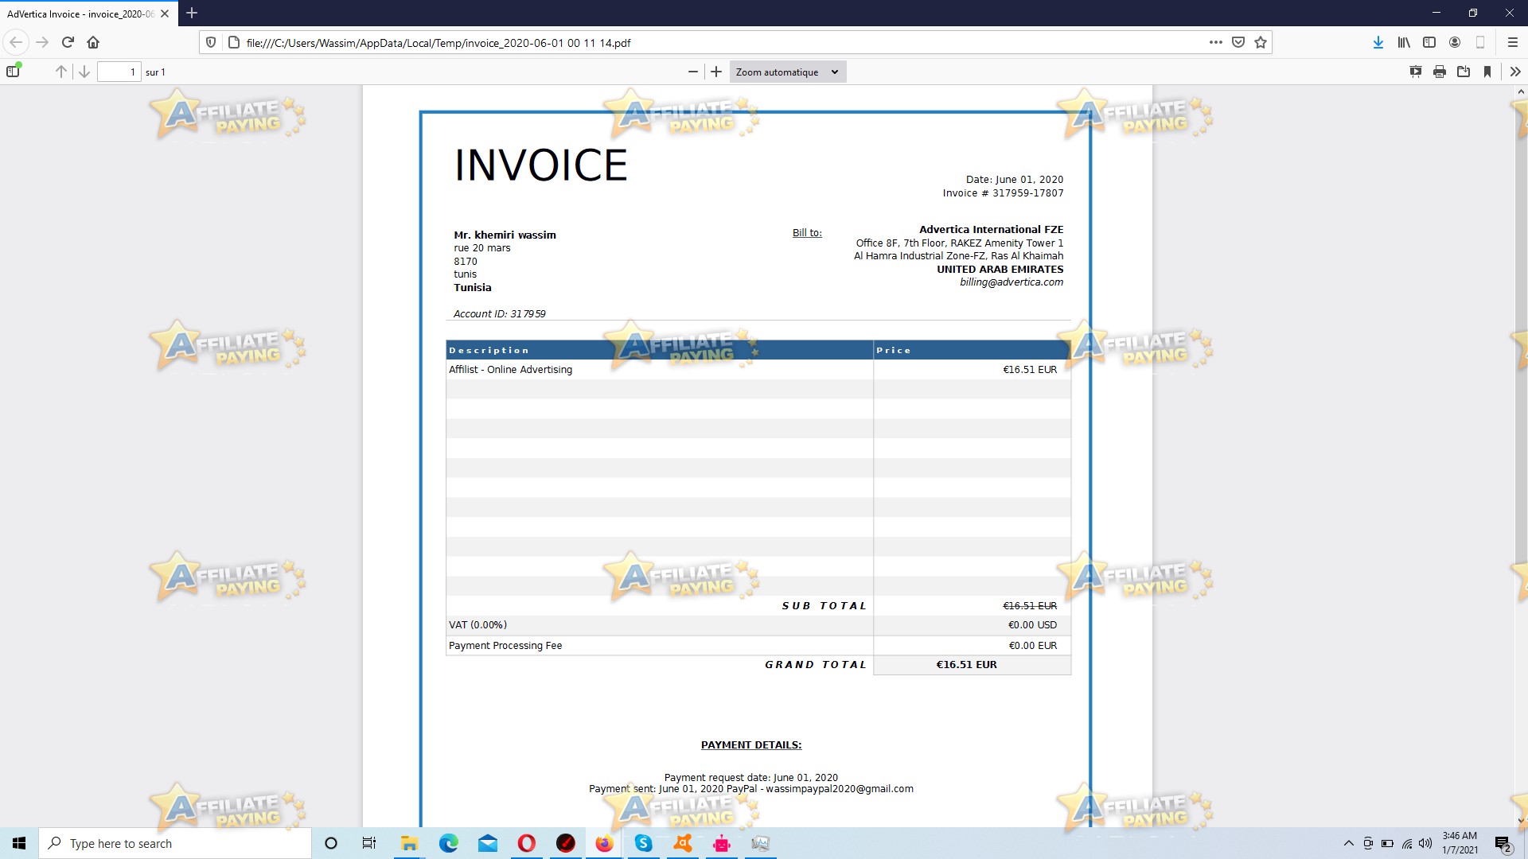
Task: Open the taskbar clock and calendar
Action: [x=1460, y=843]
